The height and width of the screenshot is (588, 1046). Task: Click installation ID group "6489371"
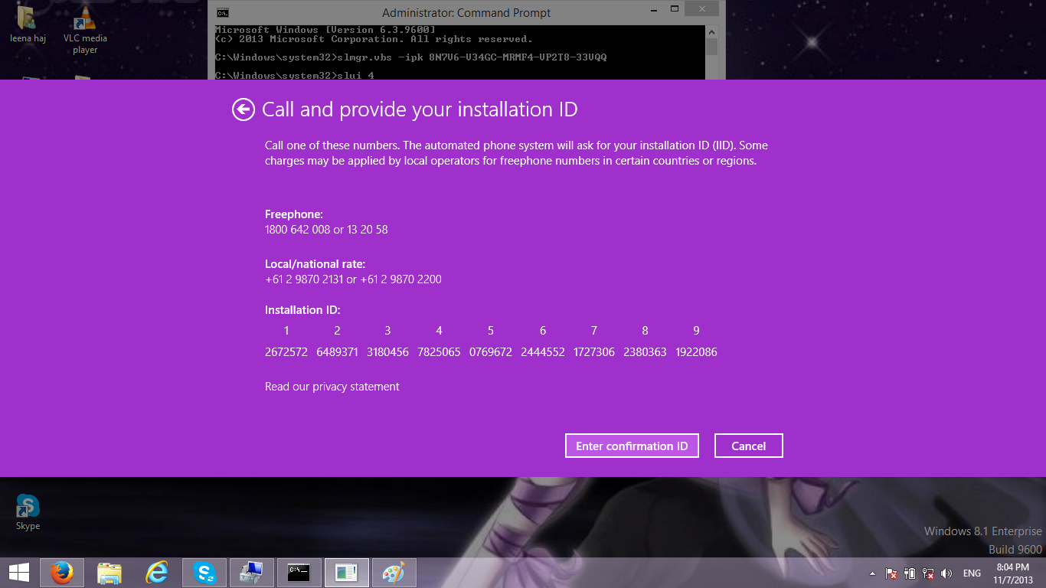click(x=337, y=352)
